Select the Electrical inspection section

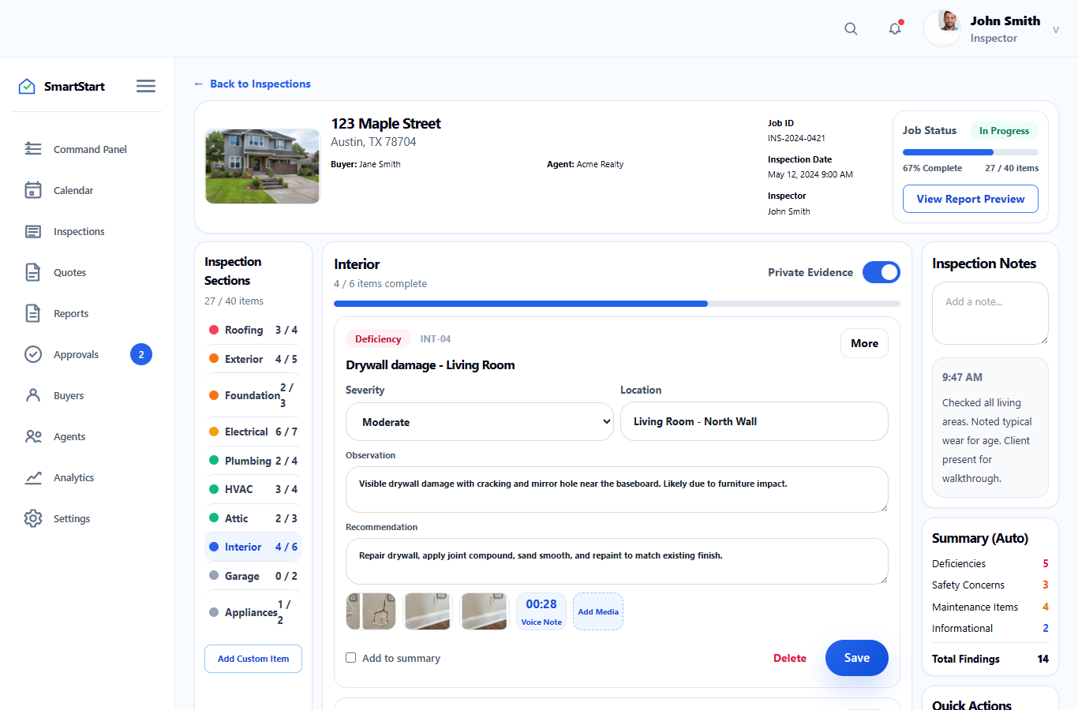253,432
